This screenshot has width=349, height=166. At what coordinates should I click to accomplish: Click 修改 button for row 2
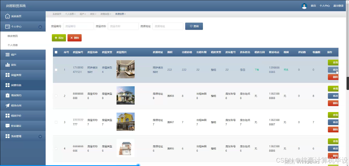[x=333, y=96]
